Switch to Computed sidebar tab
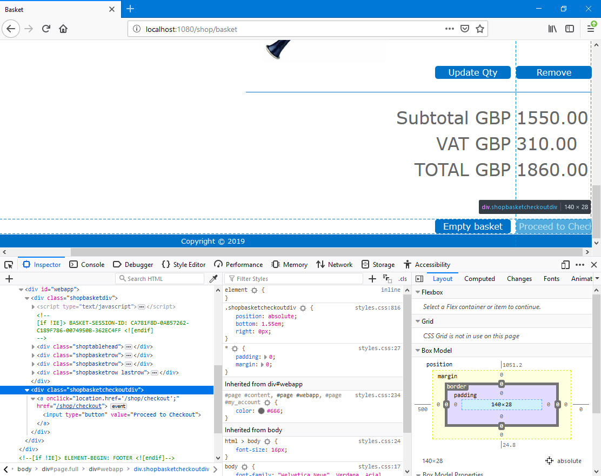 pyautogui.click(x=479, y=279)
